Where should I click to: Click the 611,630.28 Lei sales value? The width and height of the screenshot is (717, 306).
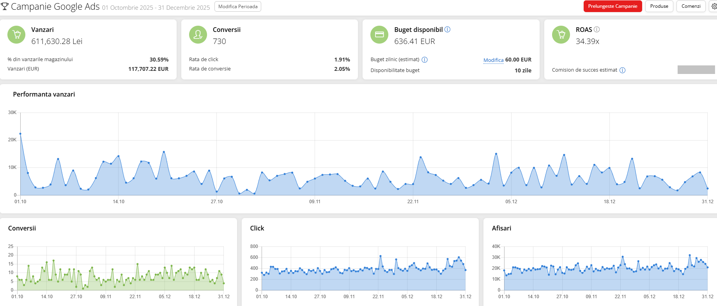(57, 41)
